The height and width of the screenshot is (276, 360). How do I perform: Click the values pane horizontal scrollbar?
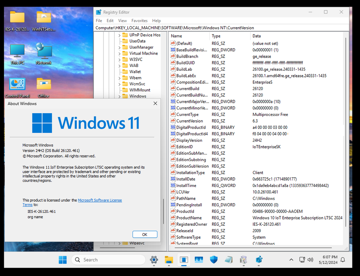pyautogui.click(x=253, y=248)
